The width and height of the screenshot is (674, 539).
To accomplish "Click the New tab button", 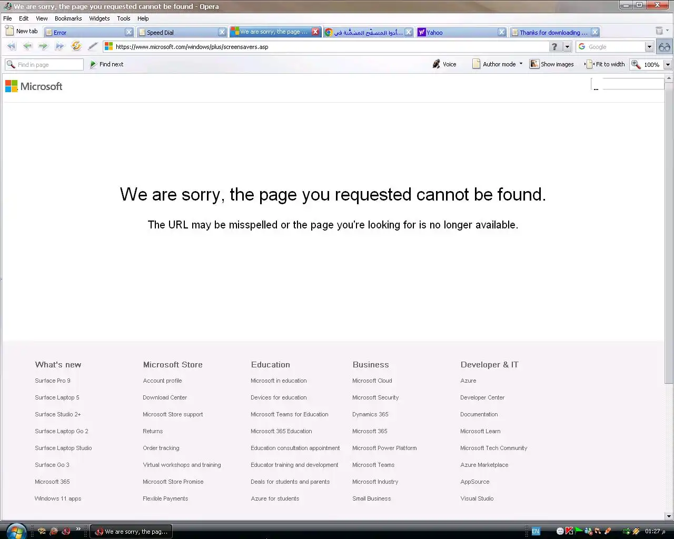I will coord(22,31).
